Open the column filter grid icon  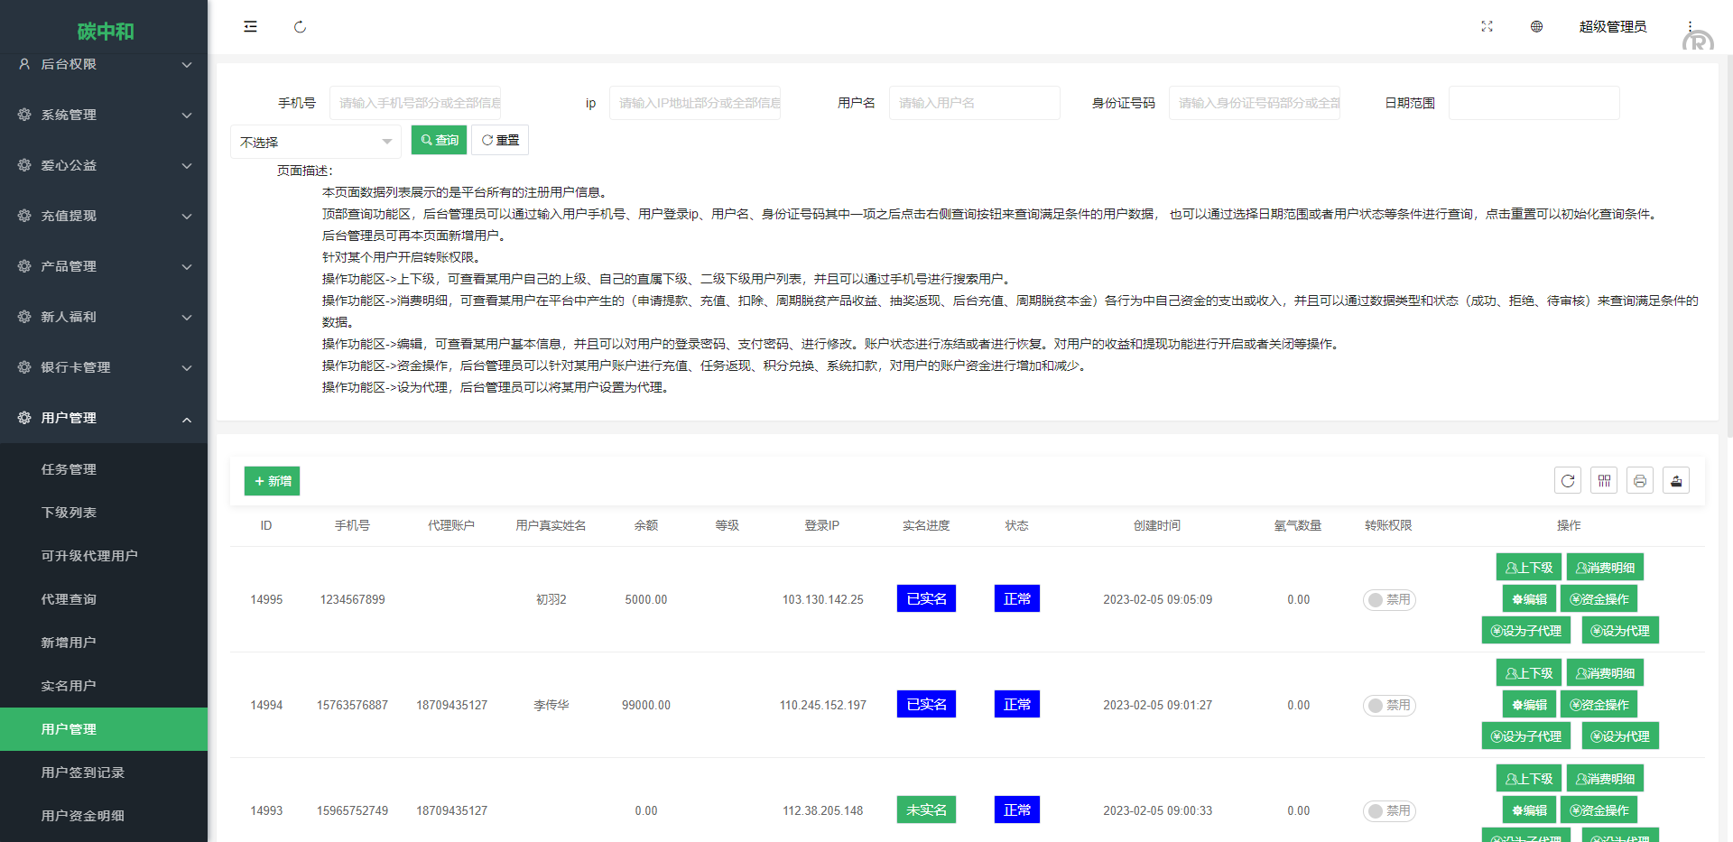1604,481
